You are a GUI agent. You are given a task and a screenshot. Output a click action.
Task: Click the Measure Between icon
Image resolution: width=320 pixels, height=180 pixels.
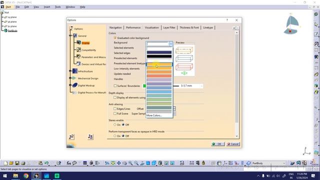(x=191, y=163)
